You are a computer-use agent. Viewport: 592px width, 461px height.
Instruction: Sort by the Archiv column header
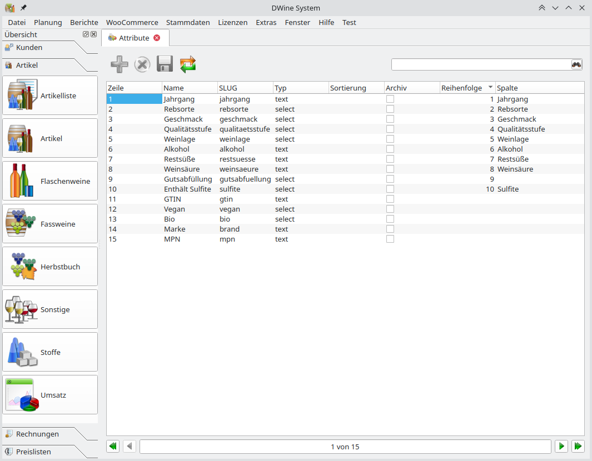tap(412, 88)
